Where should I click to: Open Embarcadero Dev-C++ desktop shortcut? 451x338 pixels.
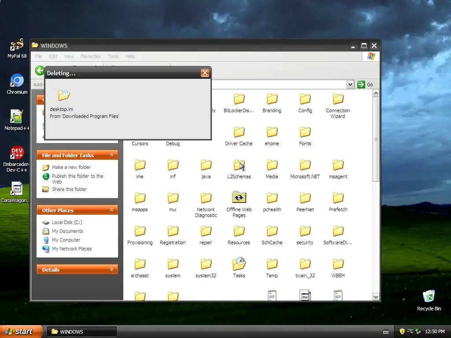point(16,158)
